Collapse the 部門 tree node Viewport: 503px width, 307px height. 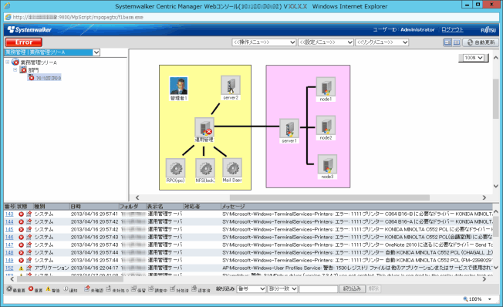pyautogui.click(x=15, y=69)
